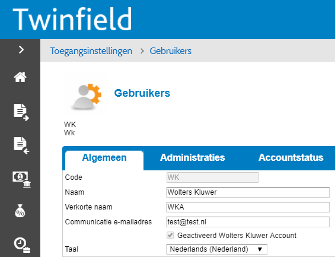Click the Taal dropdown arrow
This screenshot has width=335, height=257.
[260, 249]
